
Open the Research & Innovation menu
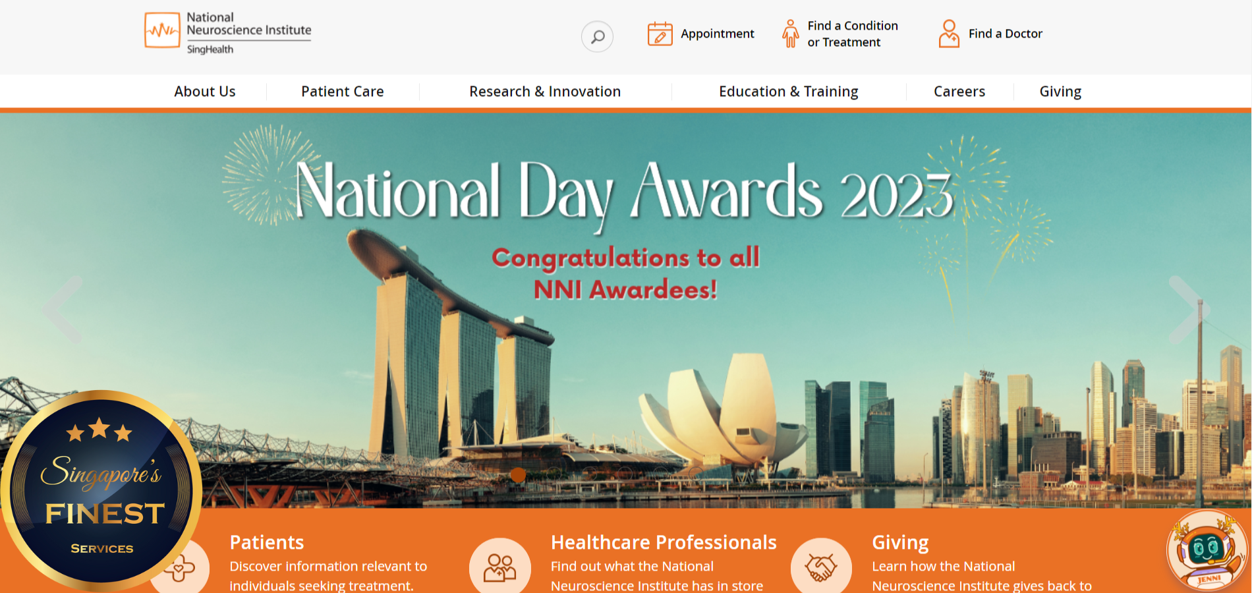coord(544,92)
